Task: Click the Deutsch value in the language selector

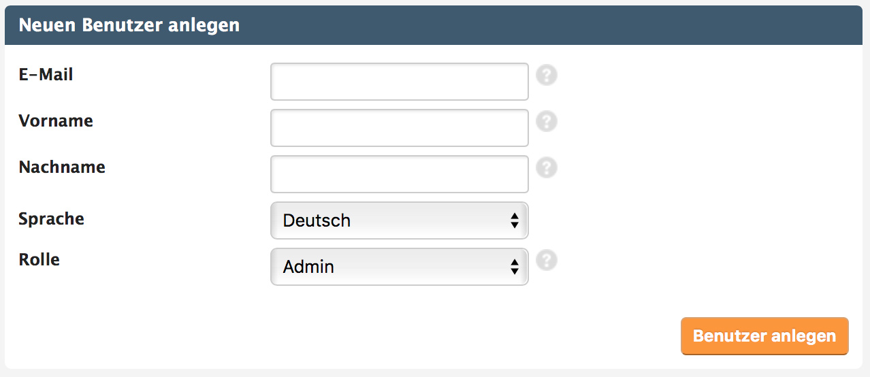Action: (317, 220)
